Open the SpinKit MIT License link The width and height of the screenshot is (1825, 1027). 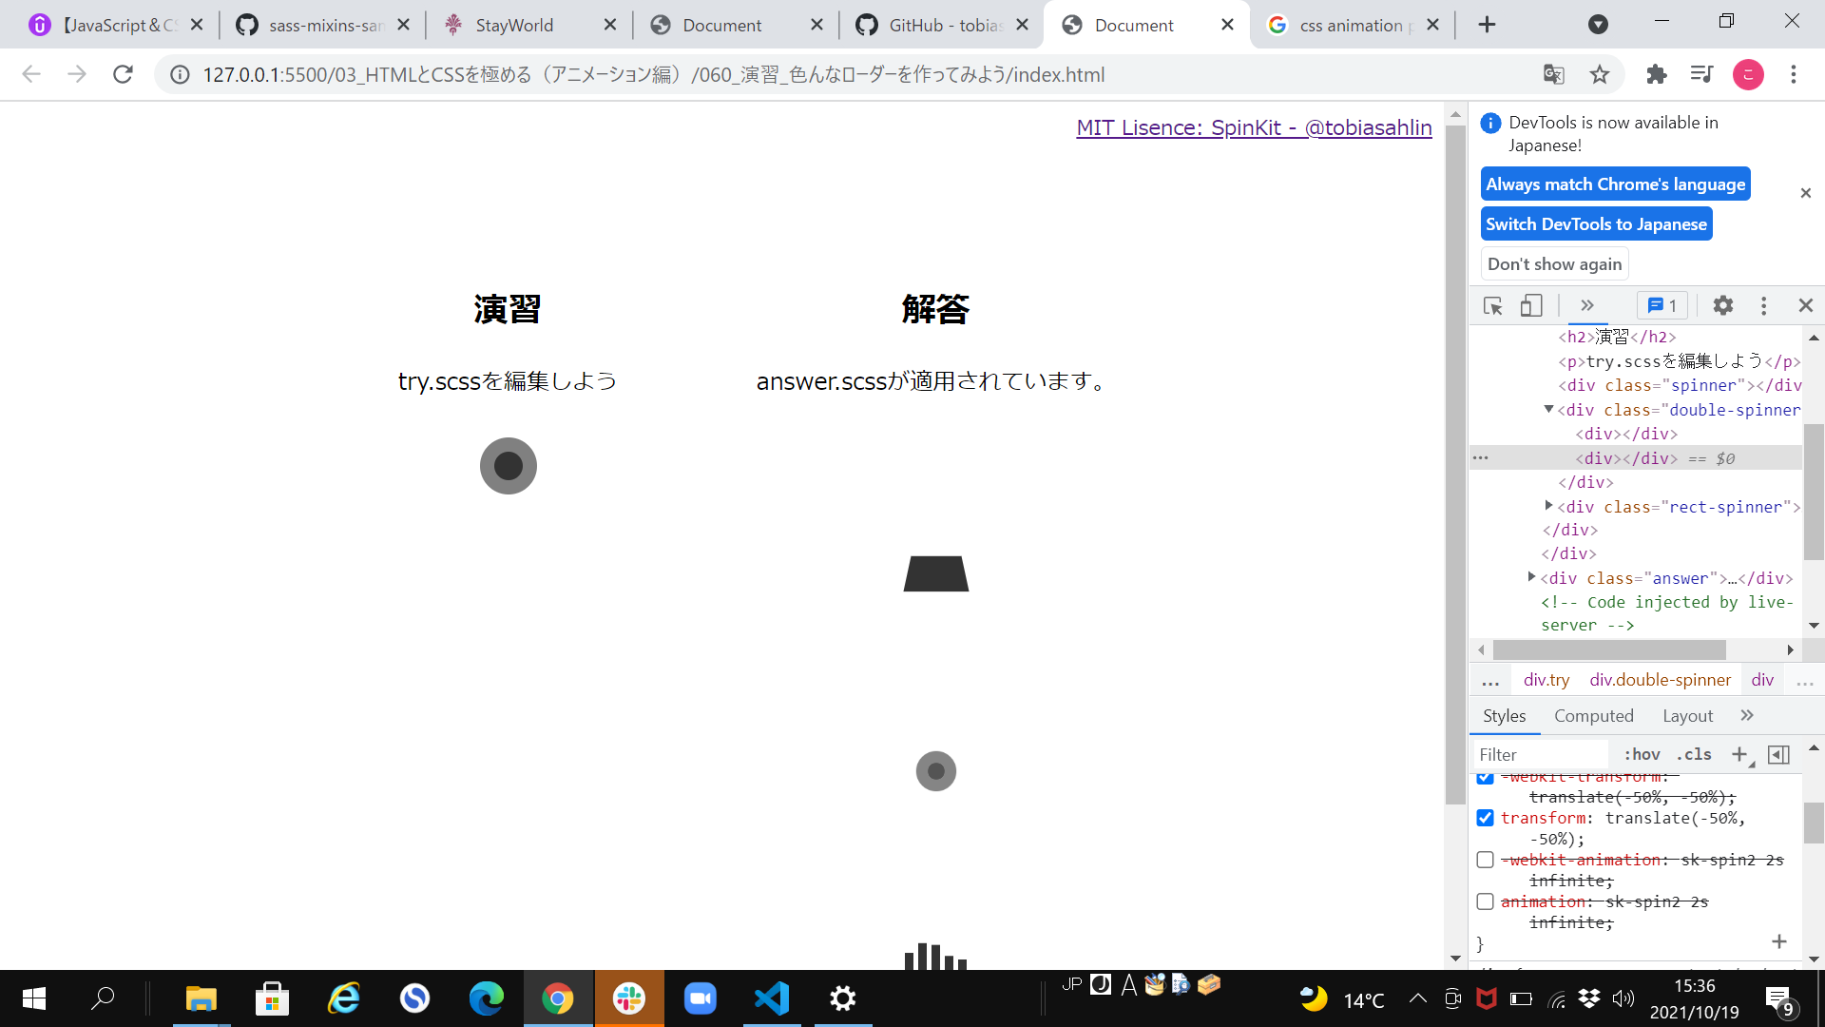coord(1253,127)
